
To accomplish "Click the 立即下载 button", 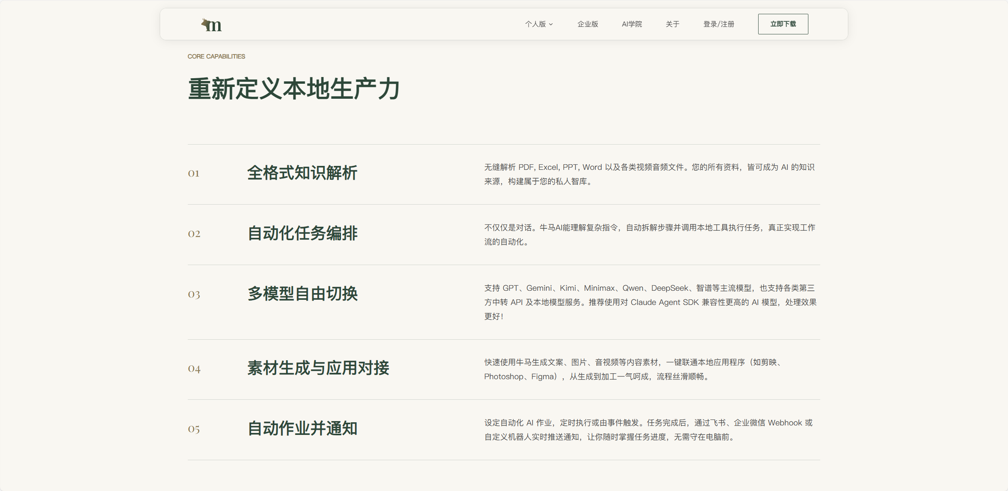I will point(783,24).
